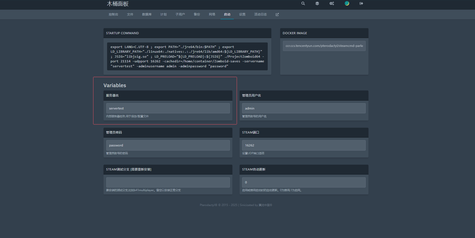Click the STEAM自动更新 value field
The height and width of the screenshot is (238, 475).
(x=304, y=182)
